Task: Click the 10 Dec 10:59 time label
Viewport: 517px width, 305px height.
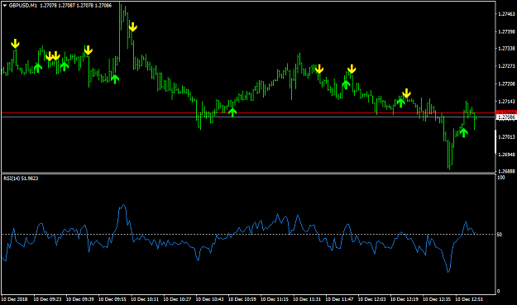Action: pyautogui.click(x=242, y=299)
